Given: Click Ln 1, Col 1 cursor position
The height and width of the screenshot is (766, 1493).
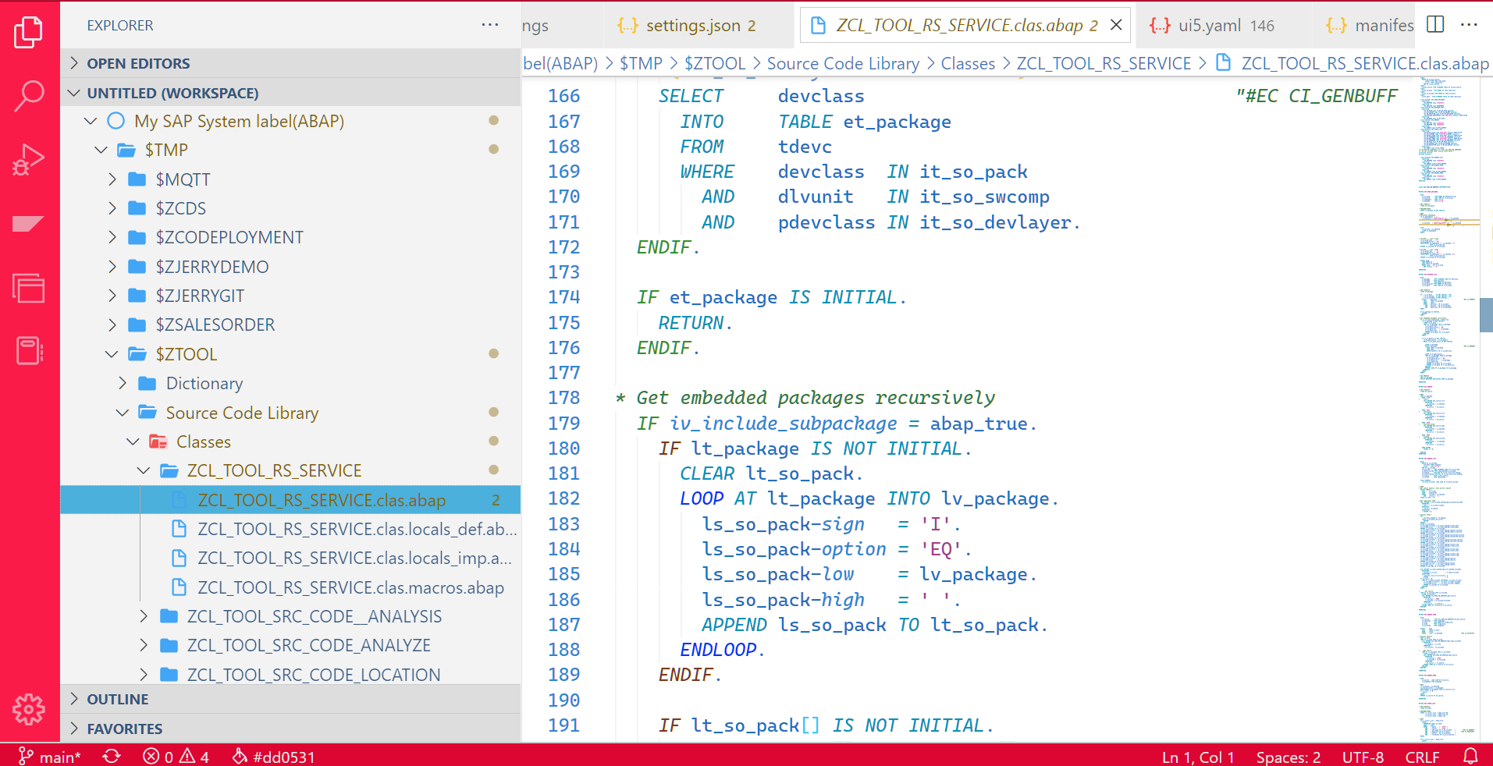Looking at the screenshot, I should point(1198,757).
